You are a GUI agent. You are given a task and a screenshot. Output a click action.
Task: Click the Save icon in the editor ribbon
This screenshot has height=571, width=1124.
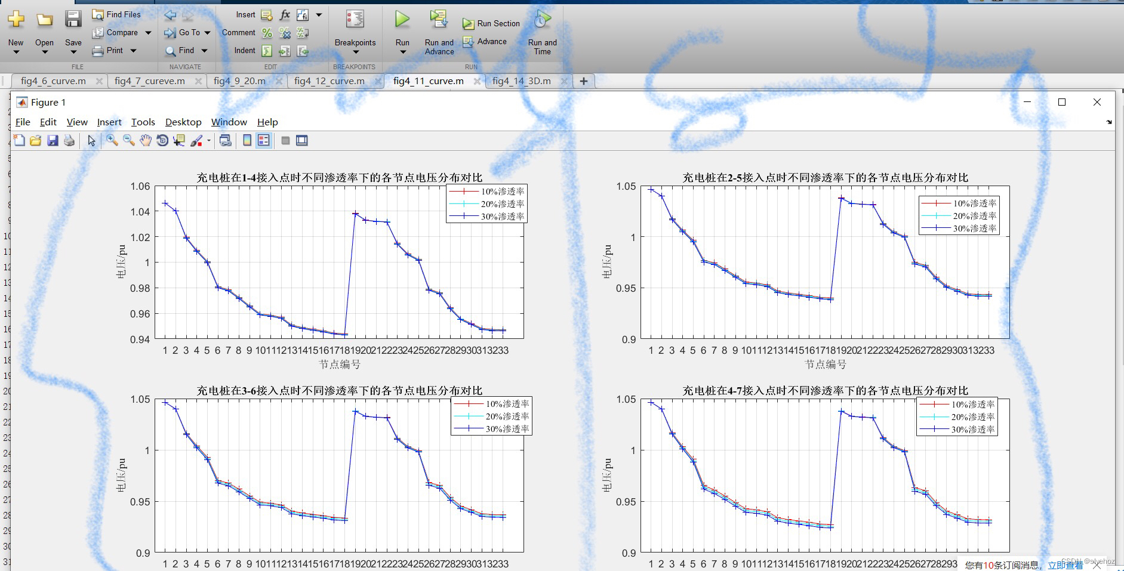(x=73, y=19)
